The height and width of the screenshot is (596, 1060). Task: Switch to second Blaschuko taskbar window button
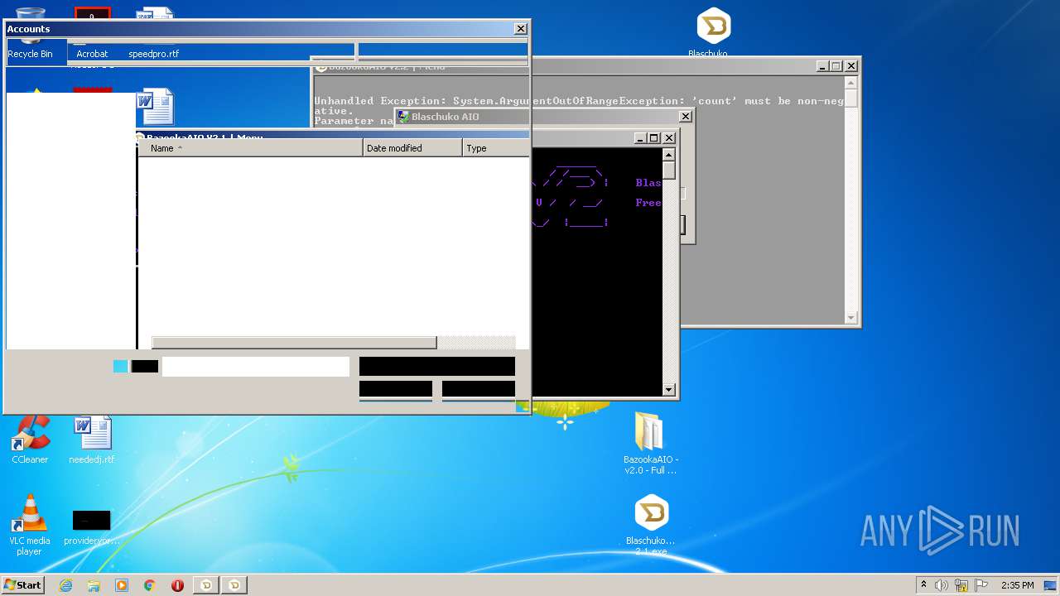[234, 585]
